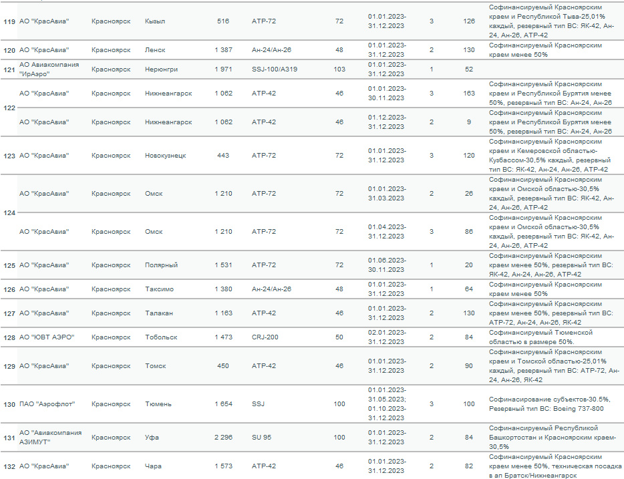The image size is (624, 479).
Task: Select row number 124
Action: point(9,213)
